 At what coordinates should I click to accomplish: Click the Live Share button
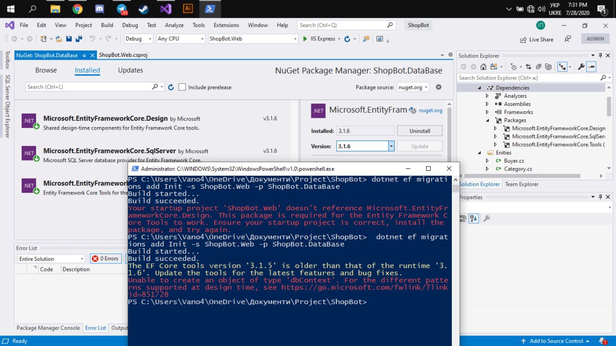point(537,39)
